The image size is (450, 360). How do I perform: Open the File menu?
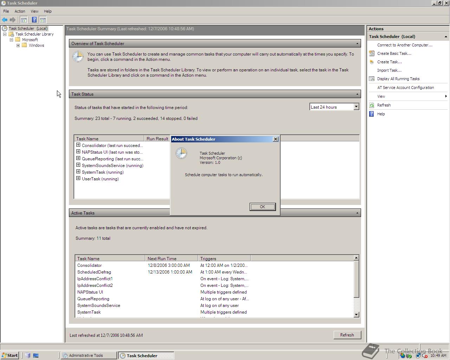pos(6,11)
